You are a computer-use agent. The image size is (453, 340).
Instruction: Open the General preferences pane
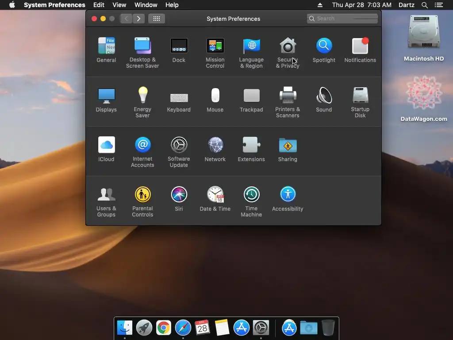click(x=106, y=50)
